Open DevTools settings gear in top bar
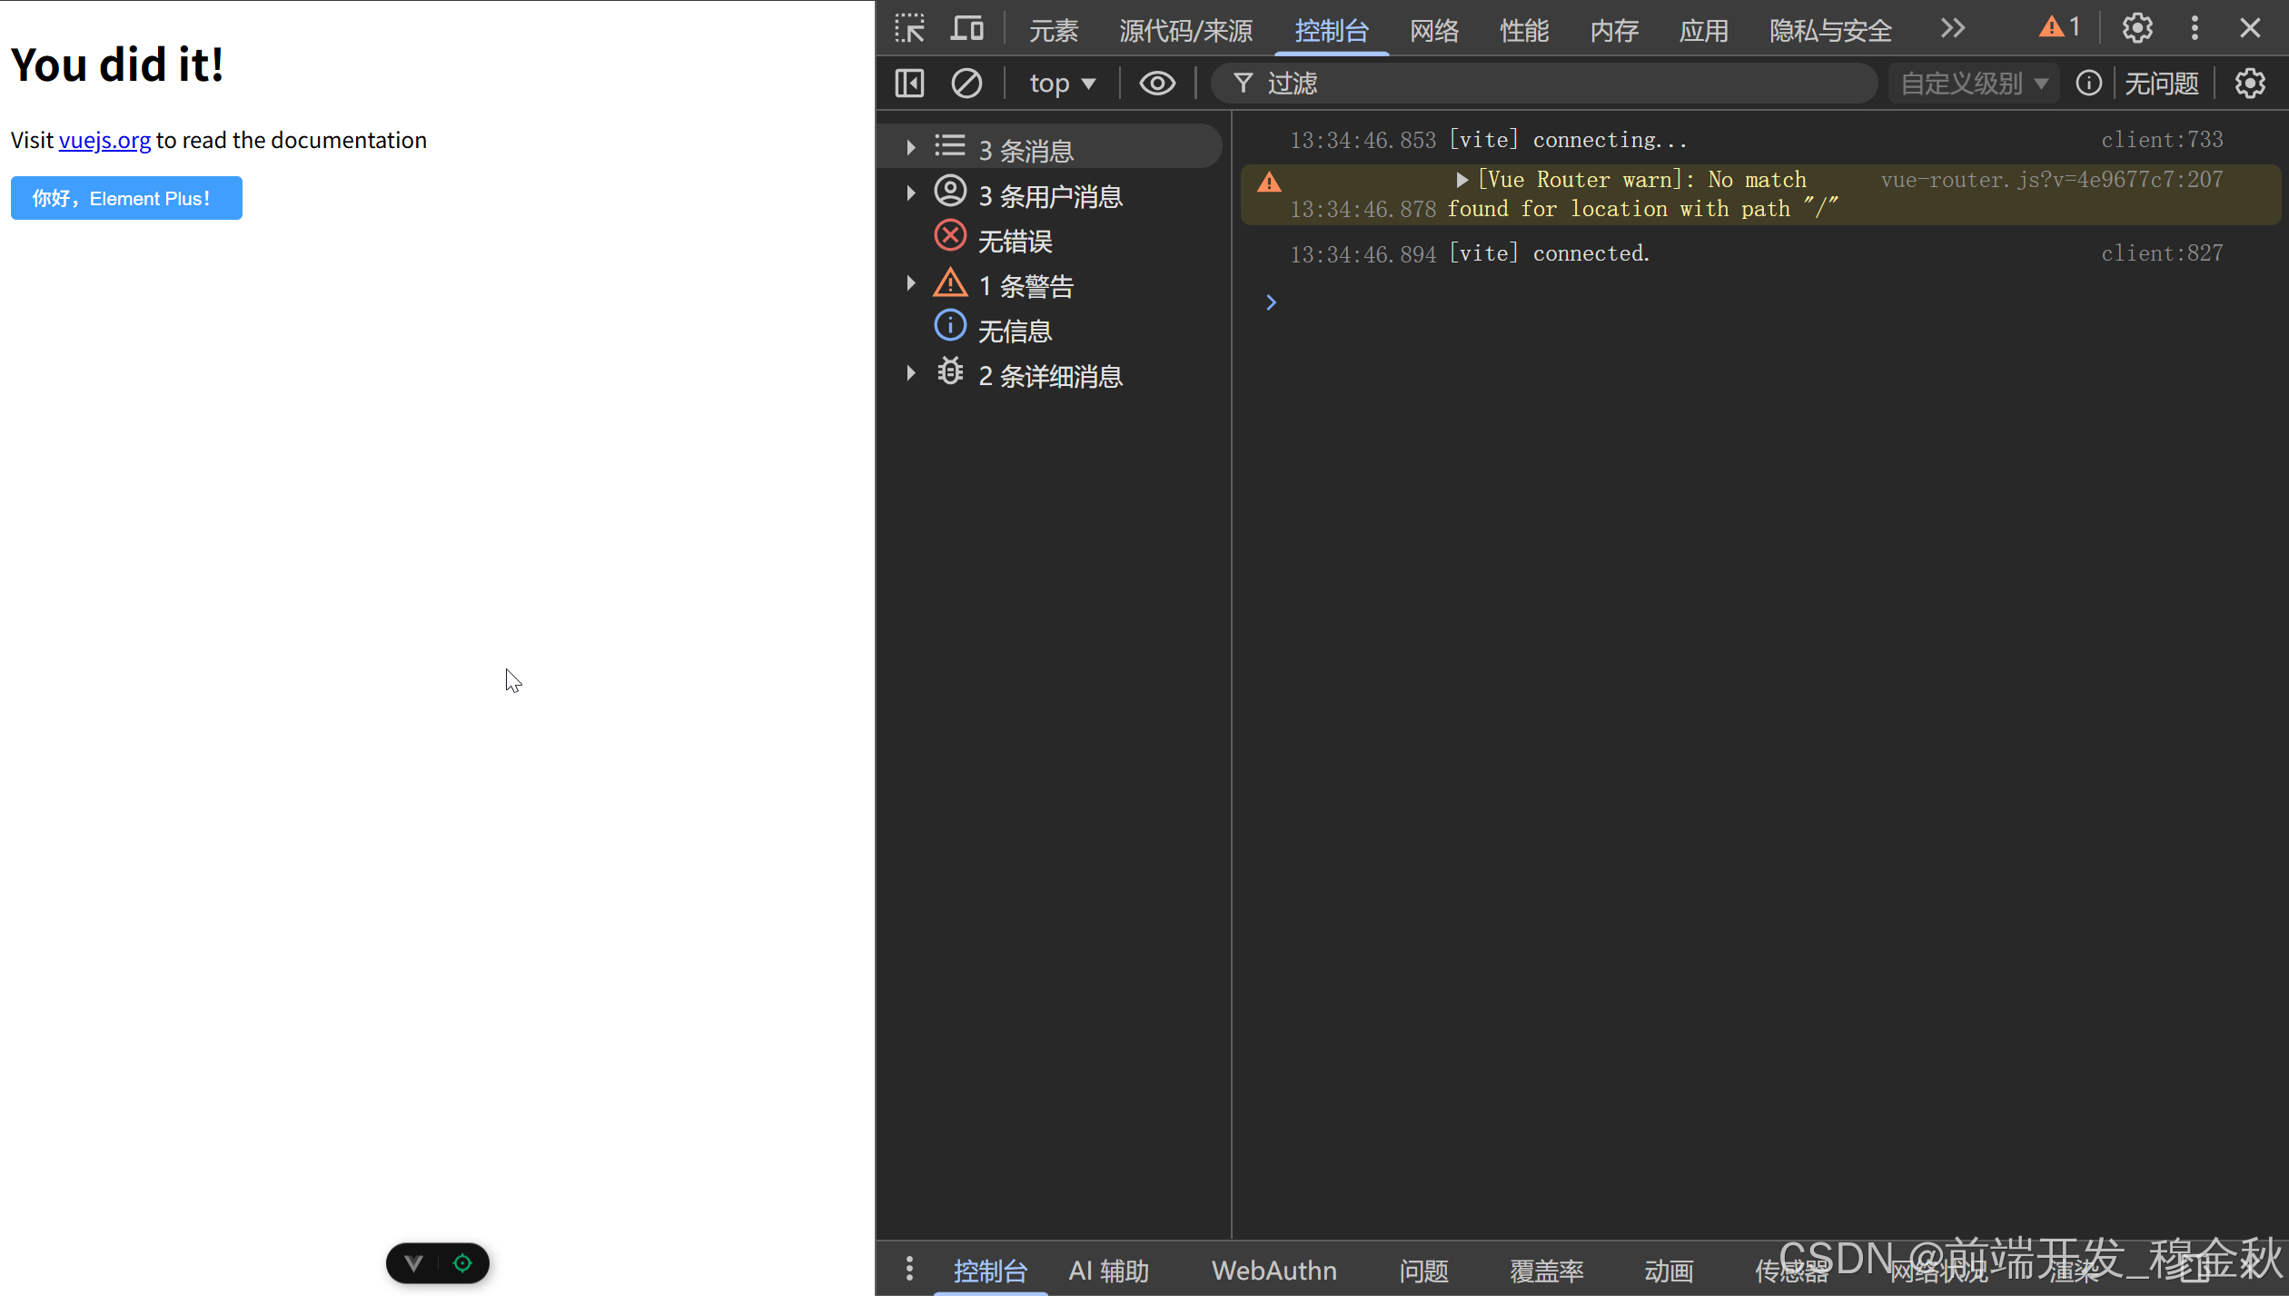This screenshot has height=1296, width=2289. [2136, 29]
